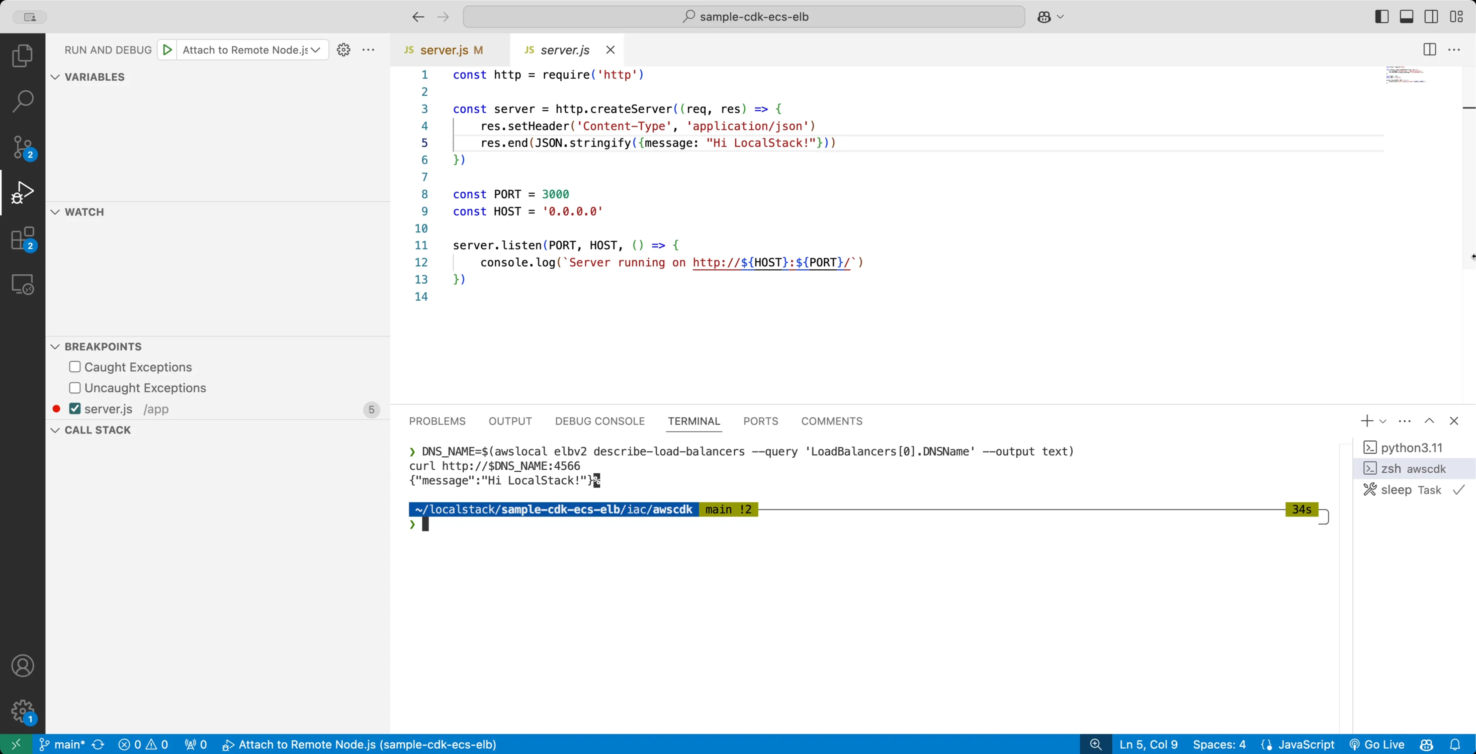The image size is (1476, 754).
Task: Open the Search view
Action: [23, 101]
